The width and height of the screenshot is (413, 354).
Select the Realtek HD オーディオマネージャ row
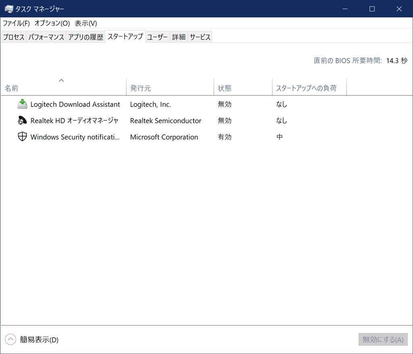(x=206, y=121)
